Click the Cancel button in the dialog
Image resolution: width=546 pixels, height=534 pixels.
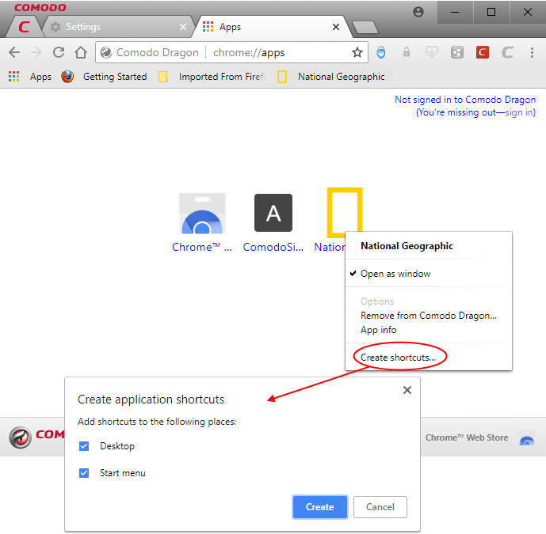click(x=380, y=507)
